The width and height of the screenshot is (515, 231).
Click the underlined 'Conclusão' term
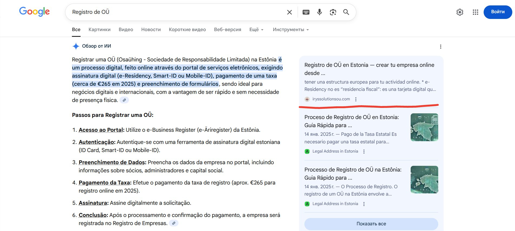pos(93,215)
